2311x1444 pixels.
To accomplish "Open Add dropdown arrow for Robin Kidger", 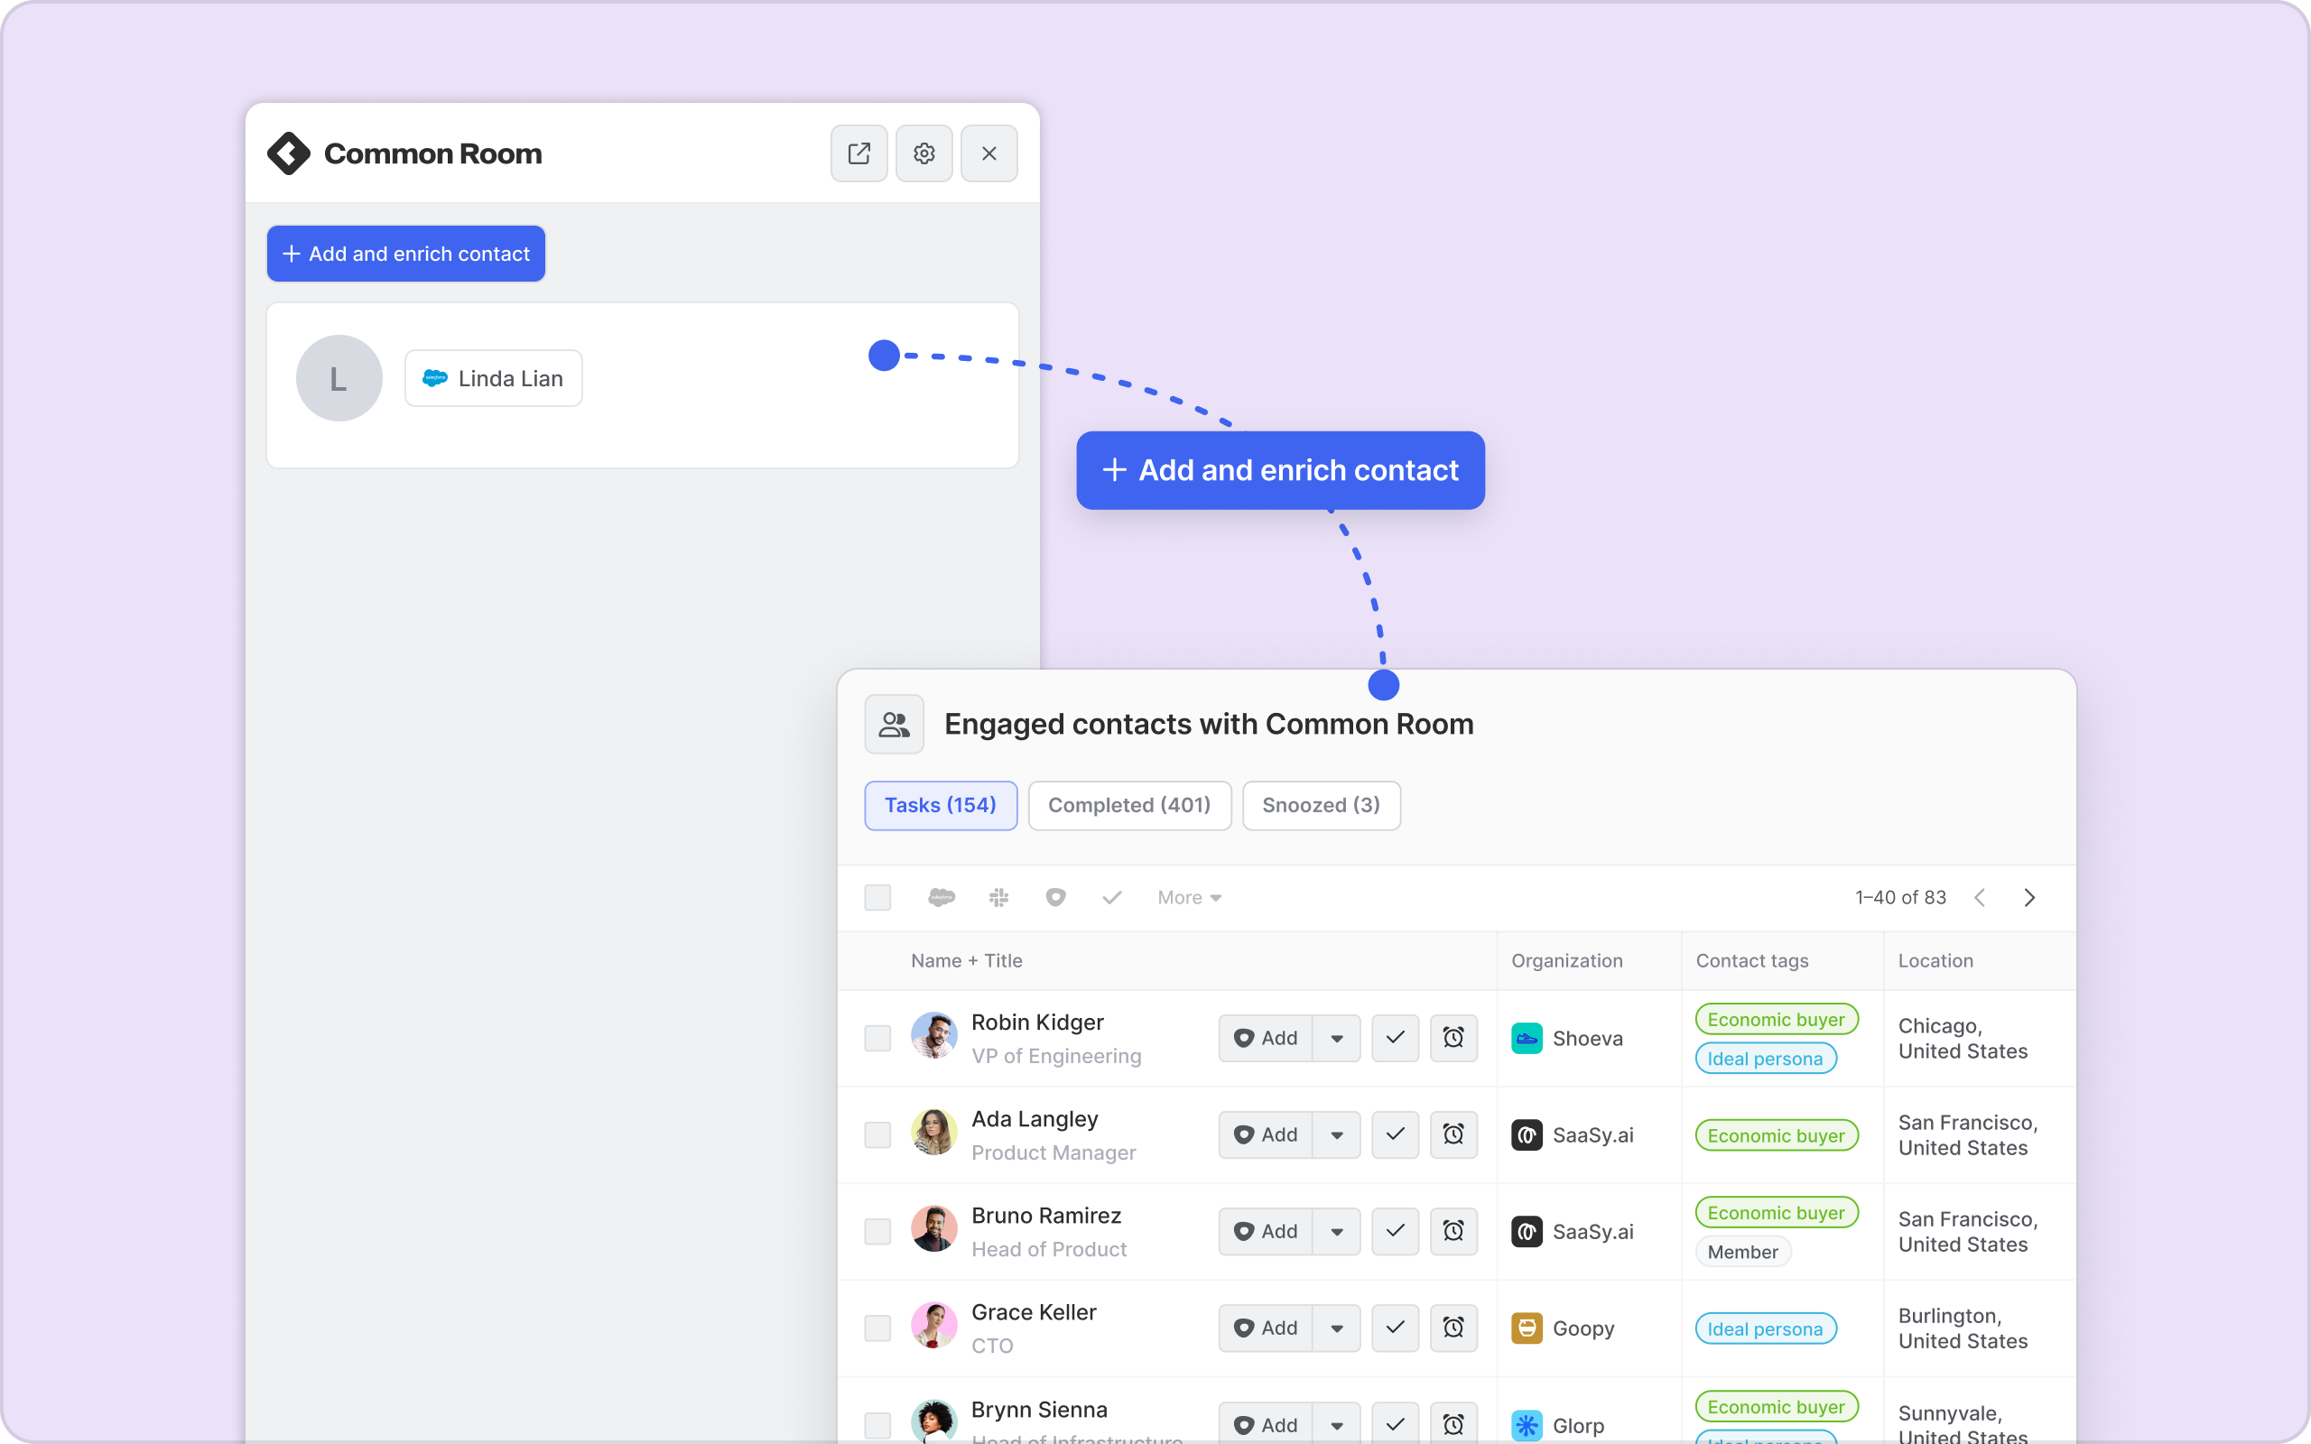I will pyautogui.click(x=1336, y=1037).
